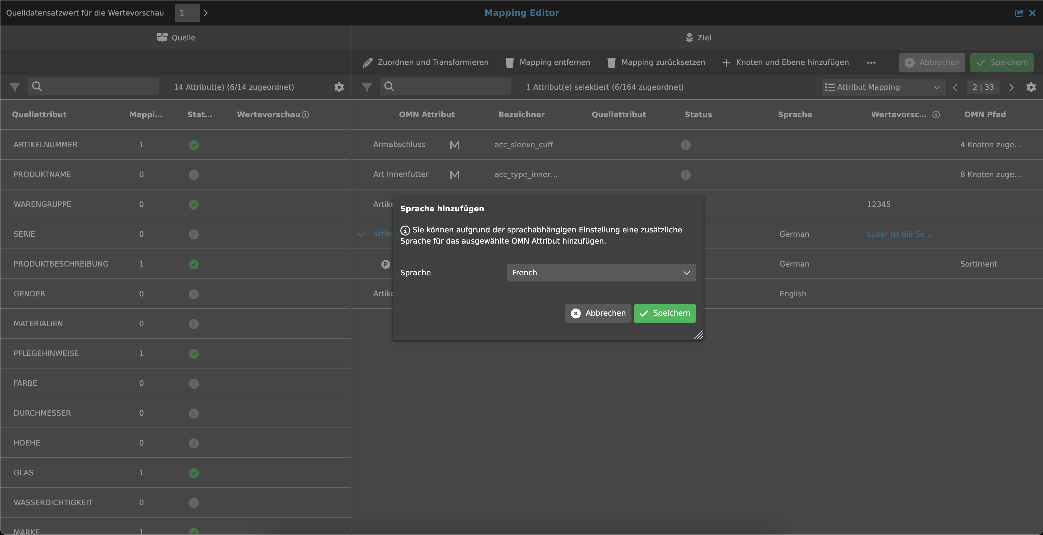1043x535 pixels.
Task: Open the Sprache dropdown showing French
Action: [x=601, y=272]
